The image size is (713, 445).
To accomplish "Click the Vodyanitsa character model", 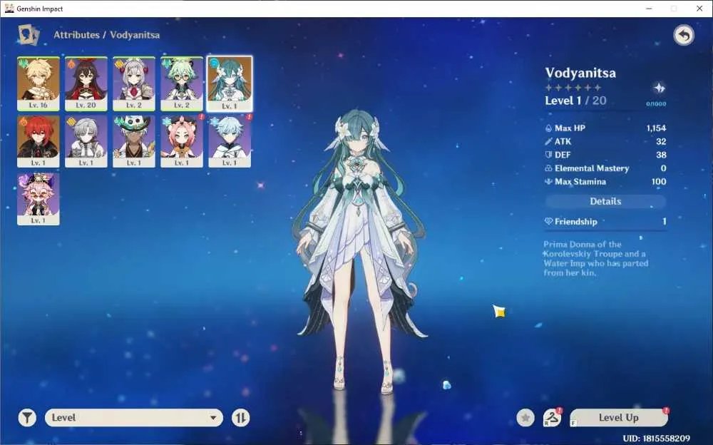I will click(359, 250).
